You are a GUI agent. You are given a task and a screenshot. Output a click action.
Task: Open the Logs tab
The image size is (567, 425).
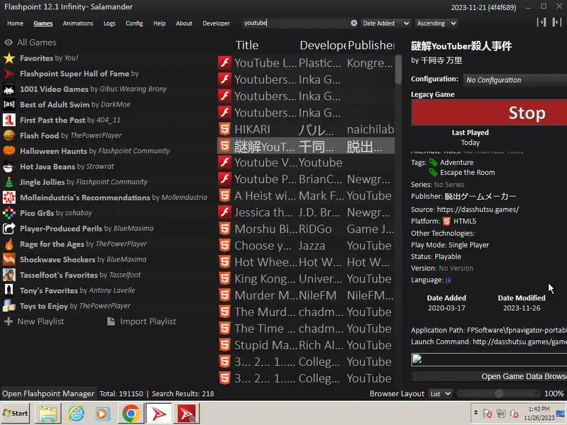(109, 23)
